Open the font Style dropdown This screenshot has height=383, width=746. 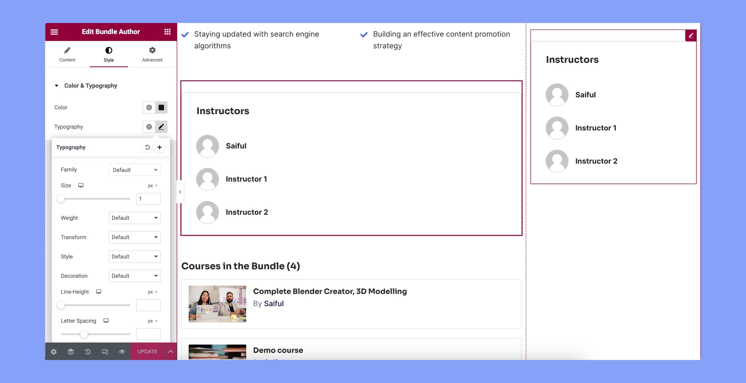click(x=135, y=256)
